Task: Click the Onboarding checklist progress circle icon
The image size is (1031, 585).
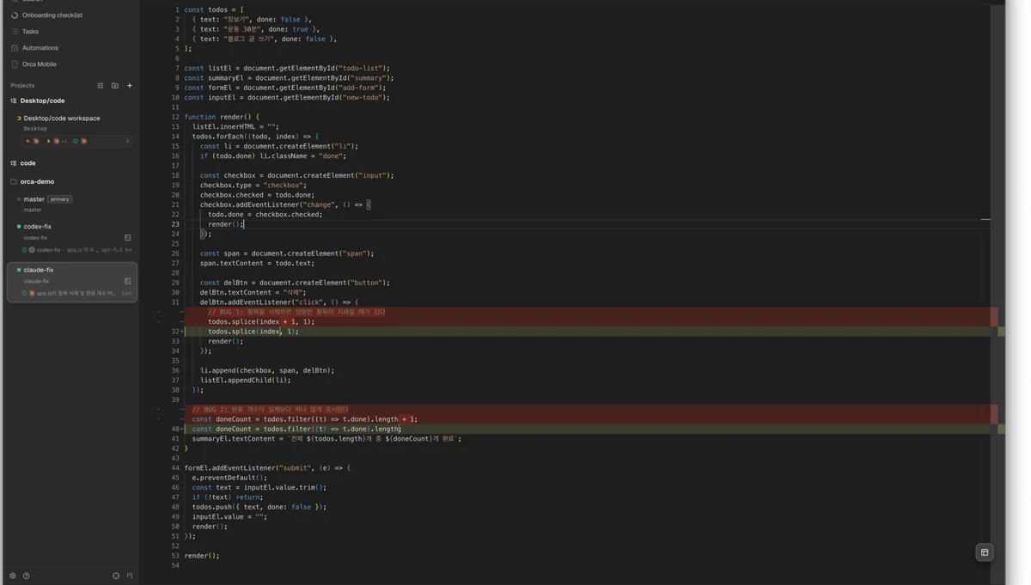Action: [15, 15]
